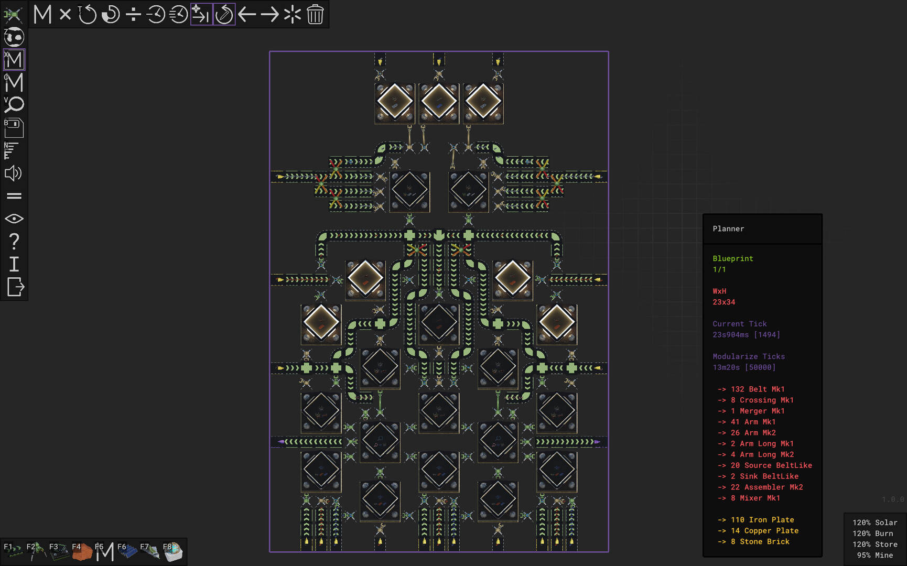This screenshot has height=566, width=907.
Task: Toggle the highlighted pencil-rotate mode button
Action: click(x=224, y=15)
